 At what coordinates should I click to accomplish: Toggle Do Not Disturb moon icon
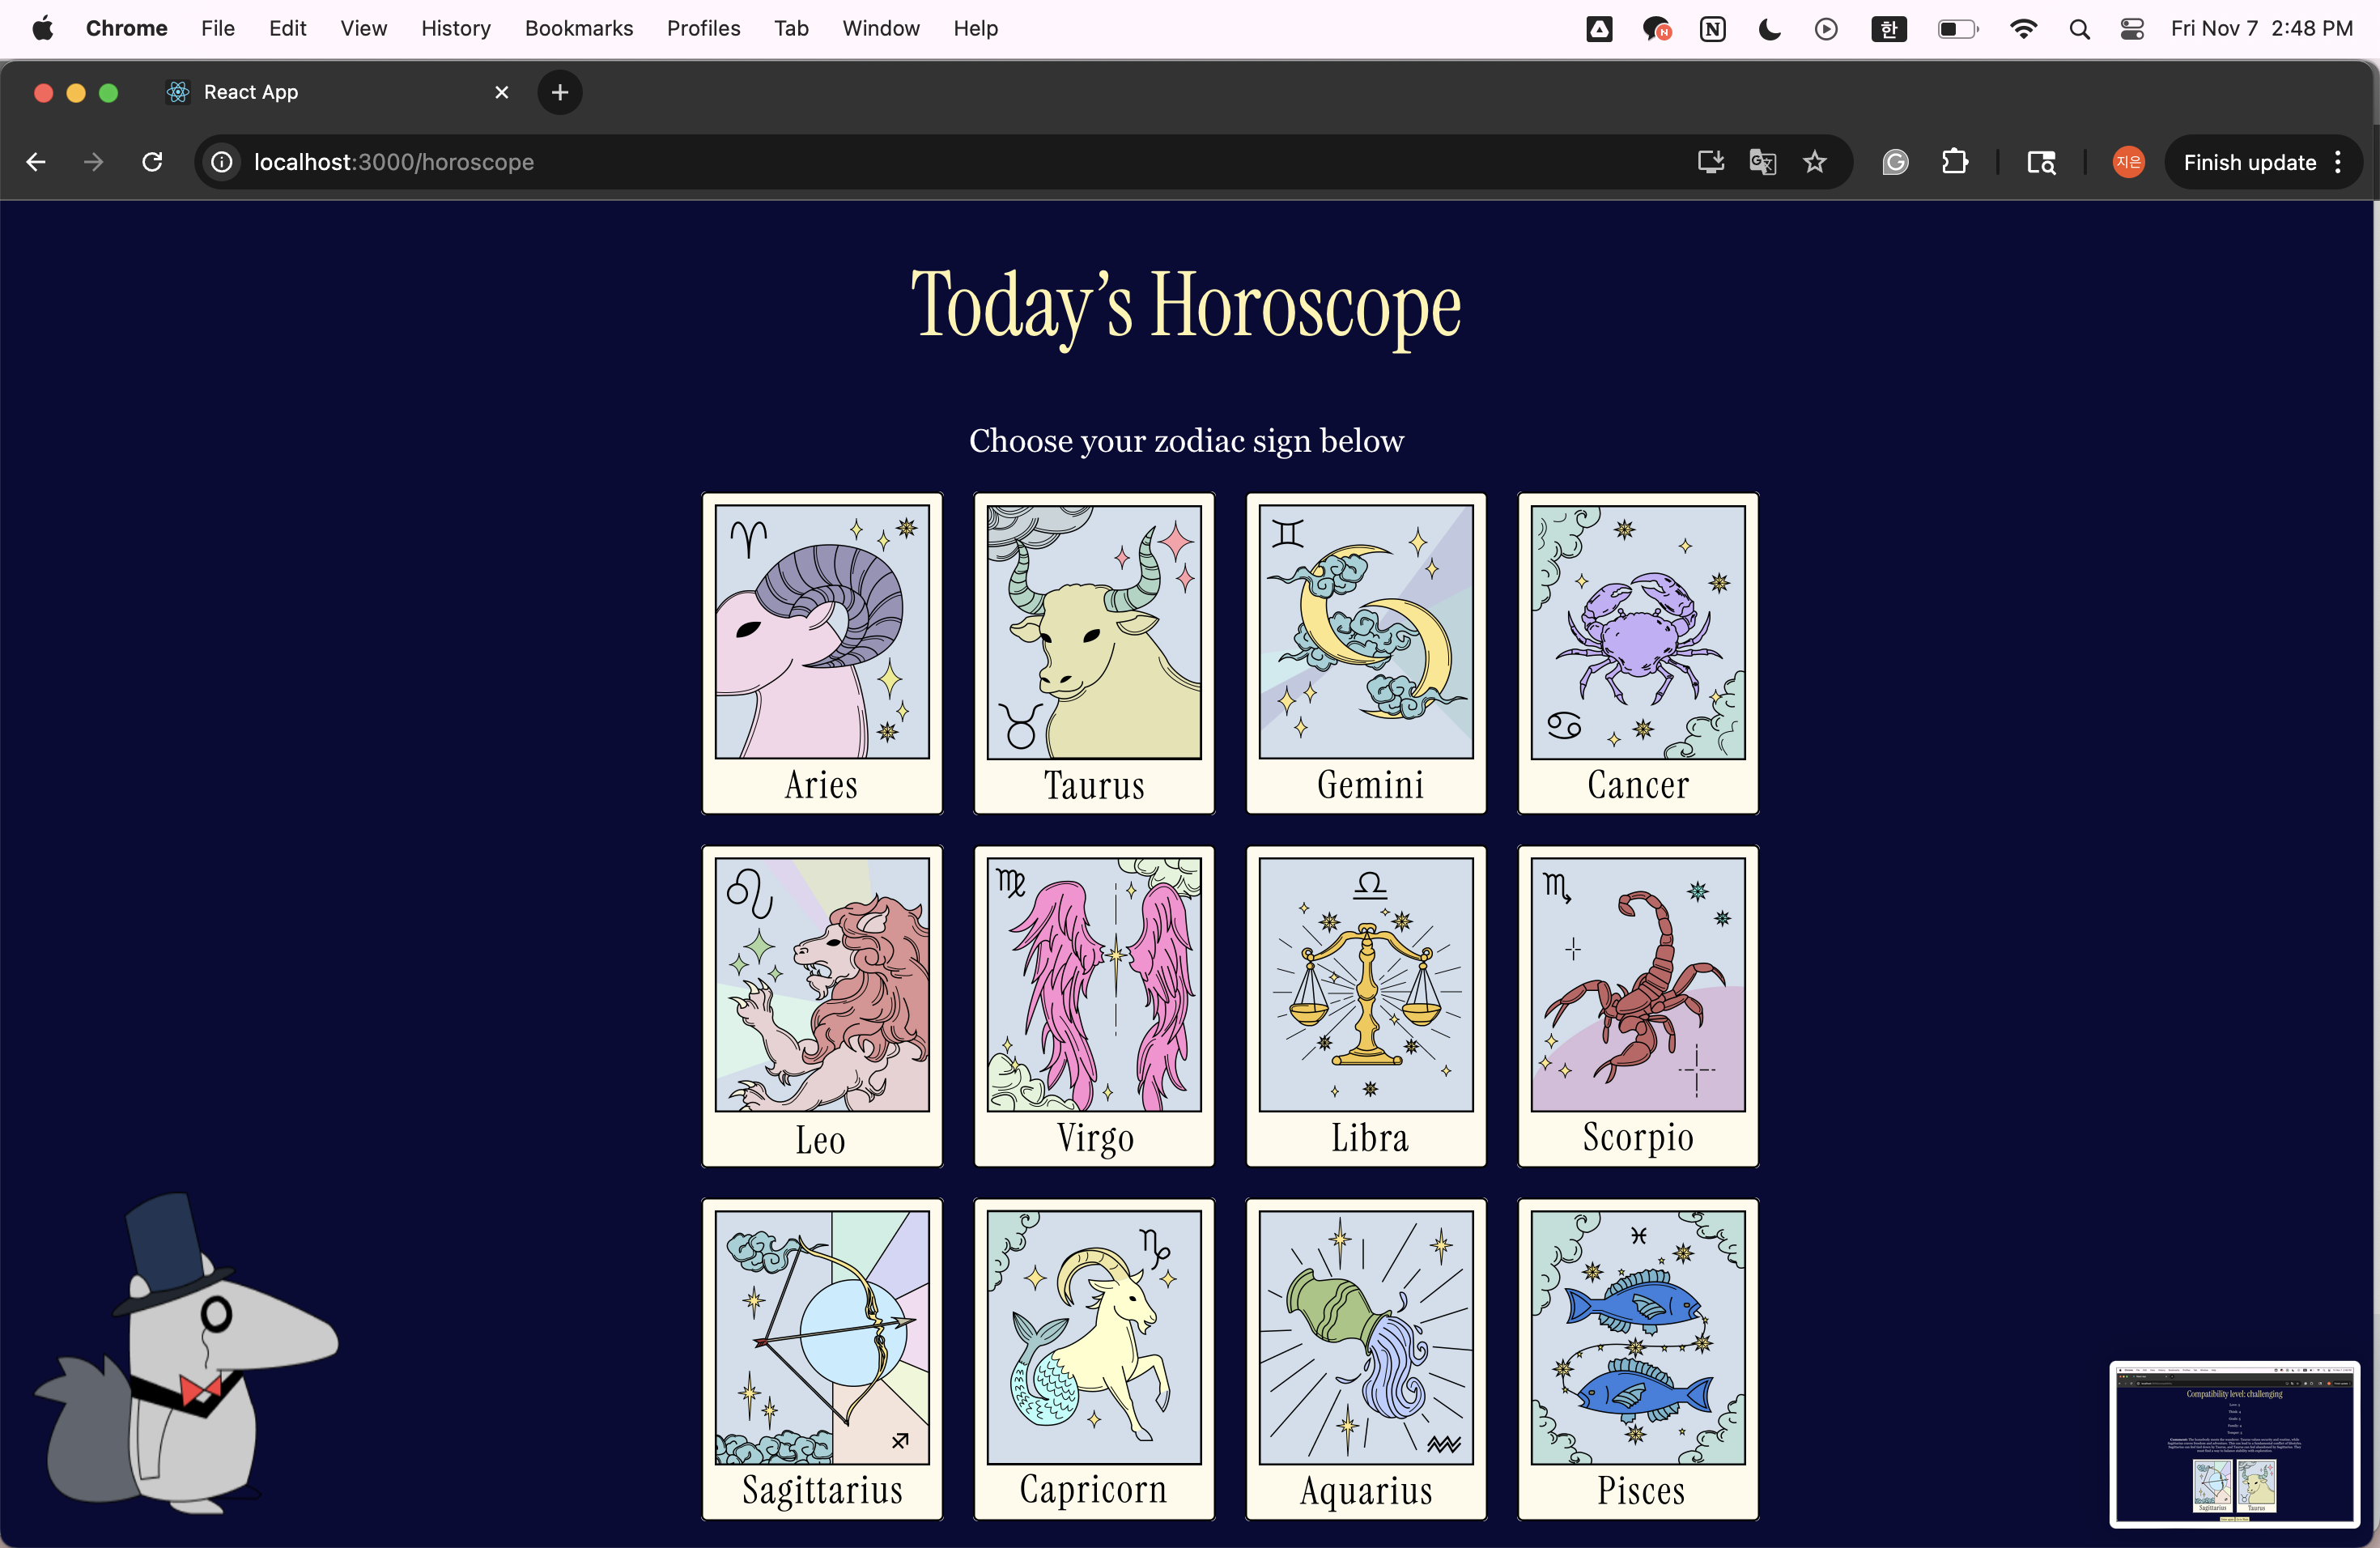1769,29
